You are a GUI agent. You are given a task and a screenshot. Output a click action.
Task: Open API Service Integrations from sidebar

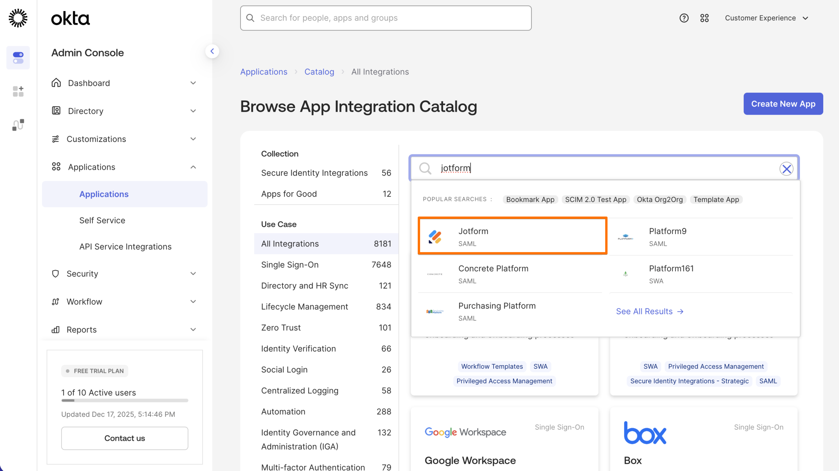pyautogui.click(x=125, y=246)
